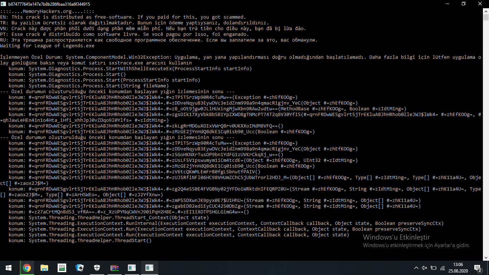
Task: Click the date 25.08.2020 in the taskbar
Action: [458, 271]
